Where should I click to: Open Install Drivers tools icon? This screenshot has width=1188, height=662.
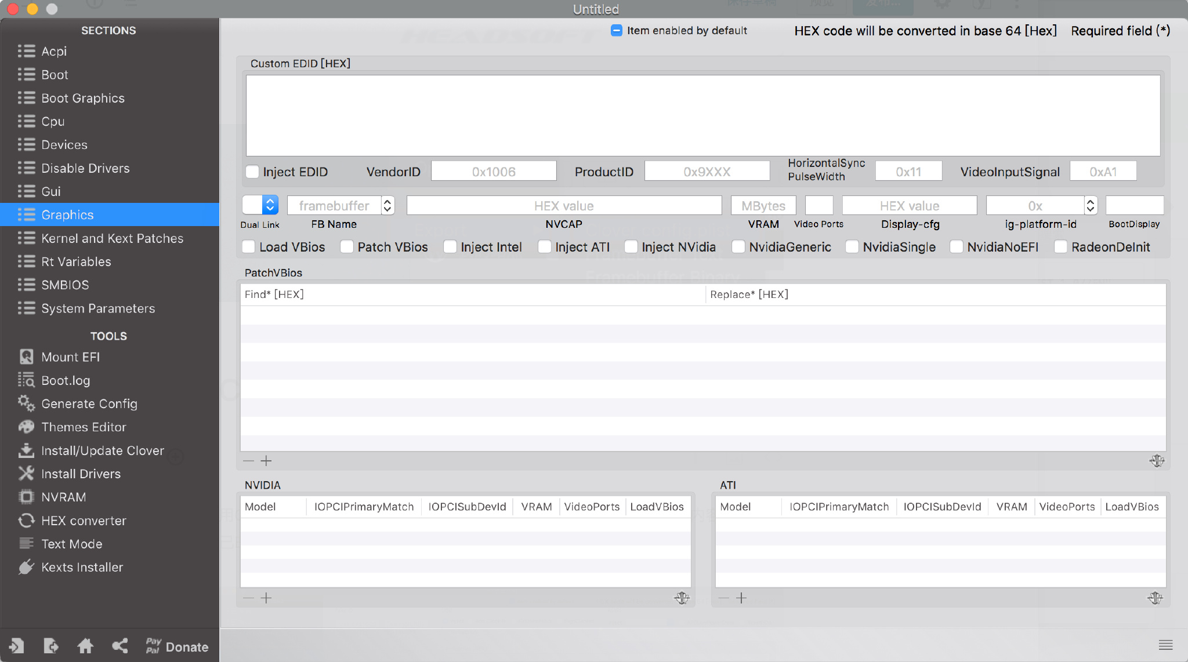[26, 474]
